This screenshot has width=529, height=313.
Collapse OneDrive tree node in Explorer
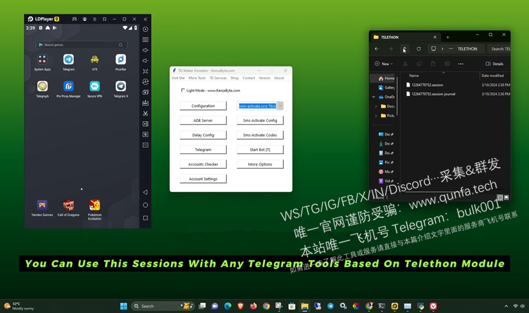coord(373,97)
